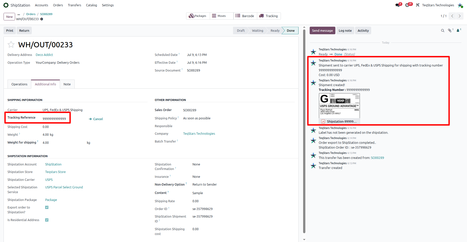Cancel the shipment tracking link
The image size is (467, 242).
pyautogui.click(x=96, y=119)
